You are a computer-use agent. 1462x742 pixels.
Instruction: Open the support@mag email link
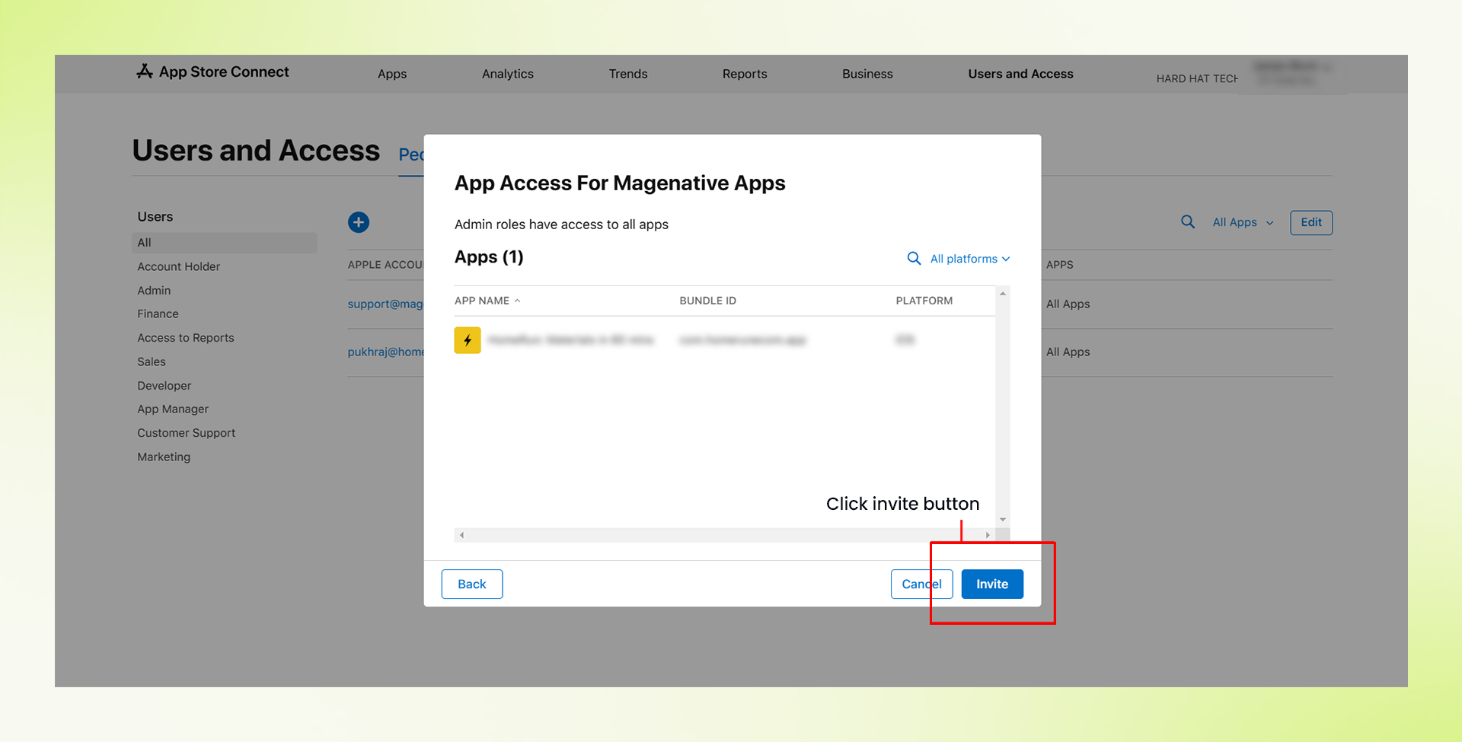[385, 304]
